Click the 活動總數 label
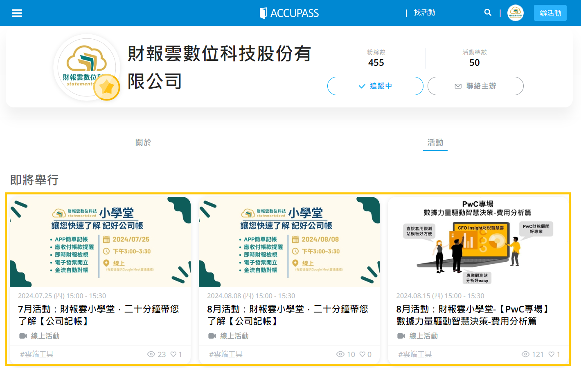The image size is (581, 368). pyautogui.click(x=475, y=52)
